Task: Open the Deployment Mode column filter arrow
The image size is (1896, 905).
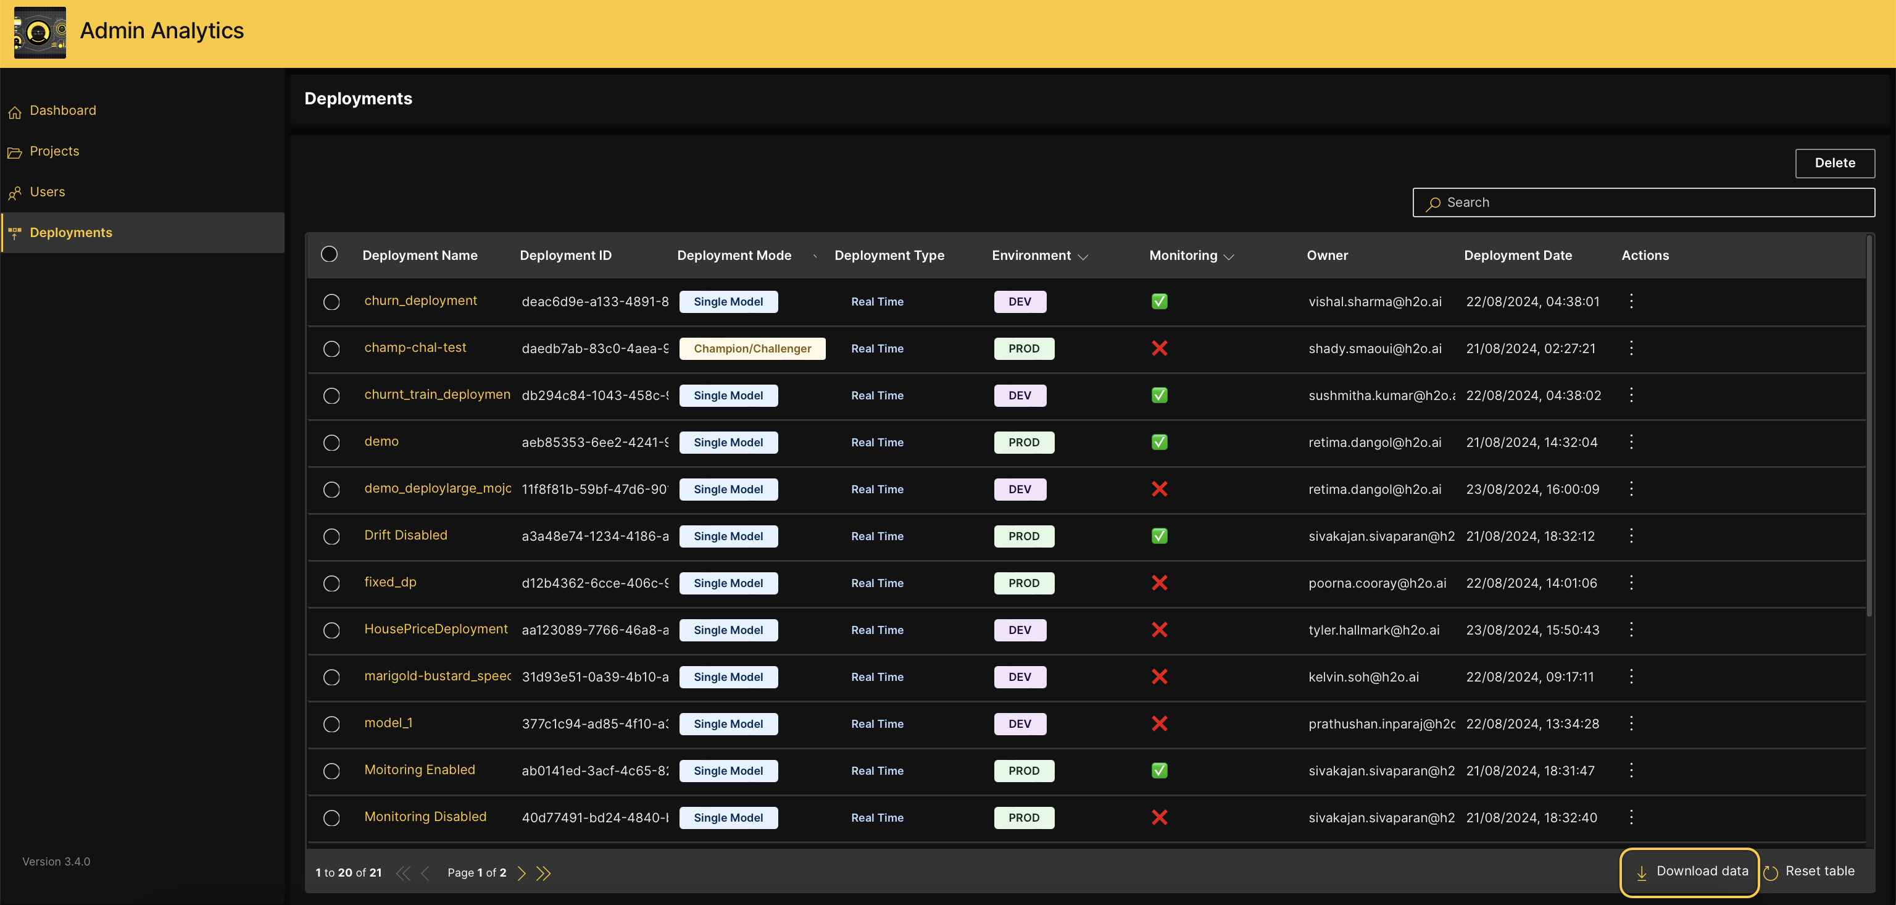Action: pos(814,256)
